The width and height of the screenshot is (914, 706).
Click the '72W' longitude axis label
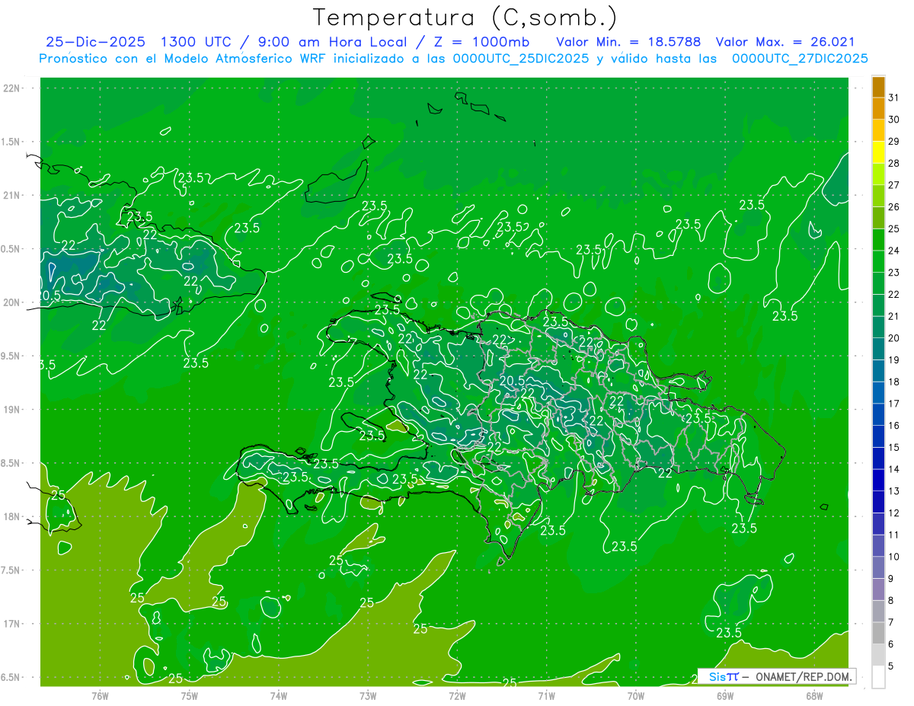pyautogui.click(x=457, y=695)
